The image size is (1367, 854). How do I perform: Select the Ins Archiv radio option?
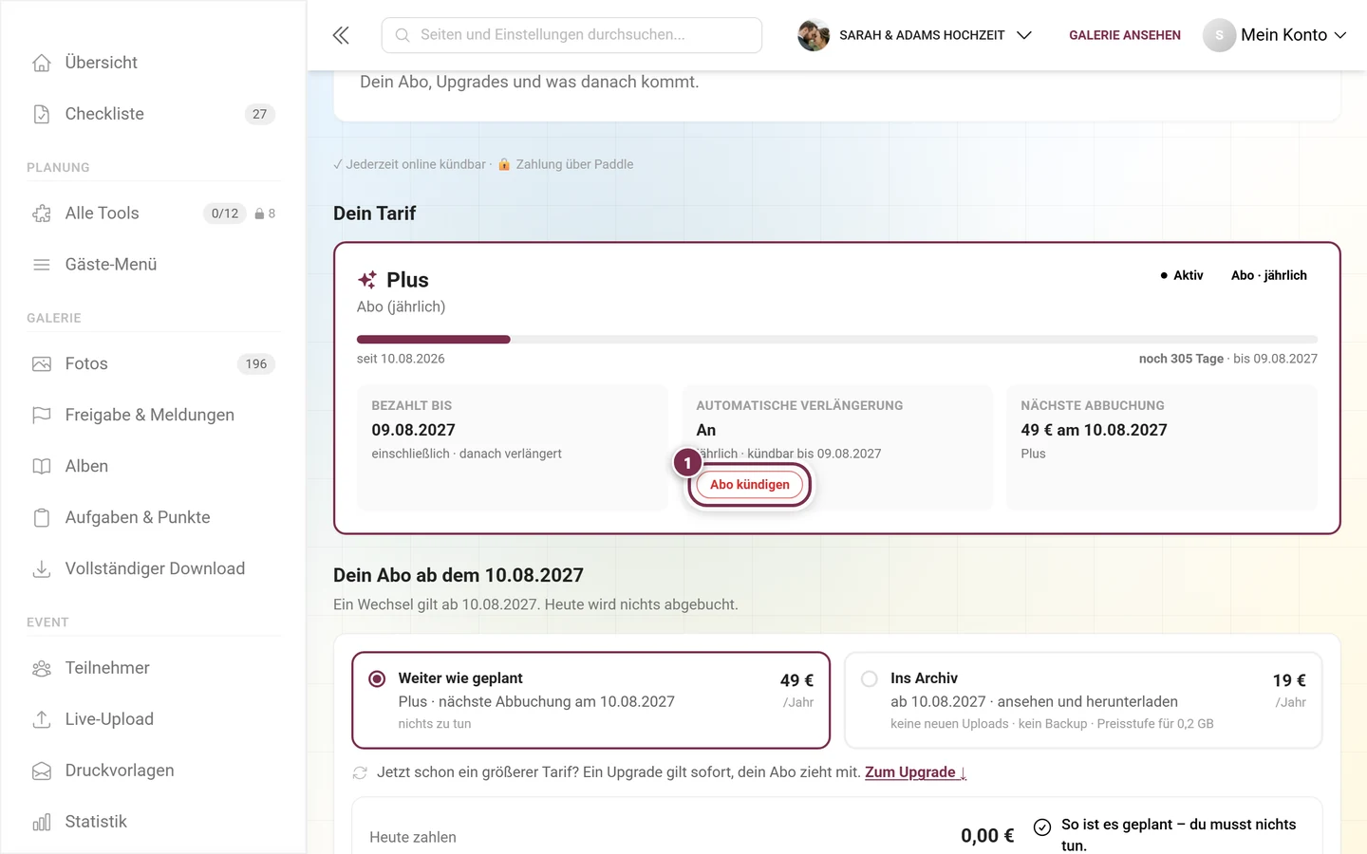pyautogui.click(x=870, y=679)
